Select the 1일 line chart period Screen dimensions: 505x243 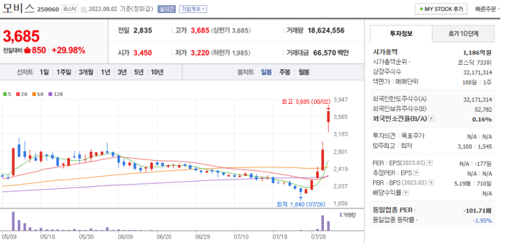[x=44, y=72]
